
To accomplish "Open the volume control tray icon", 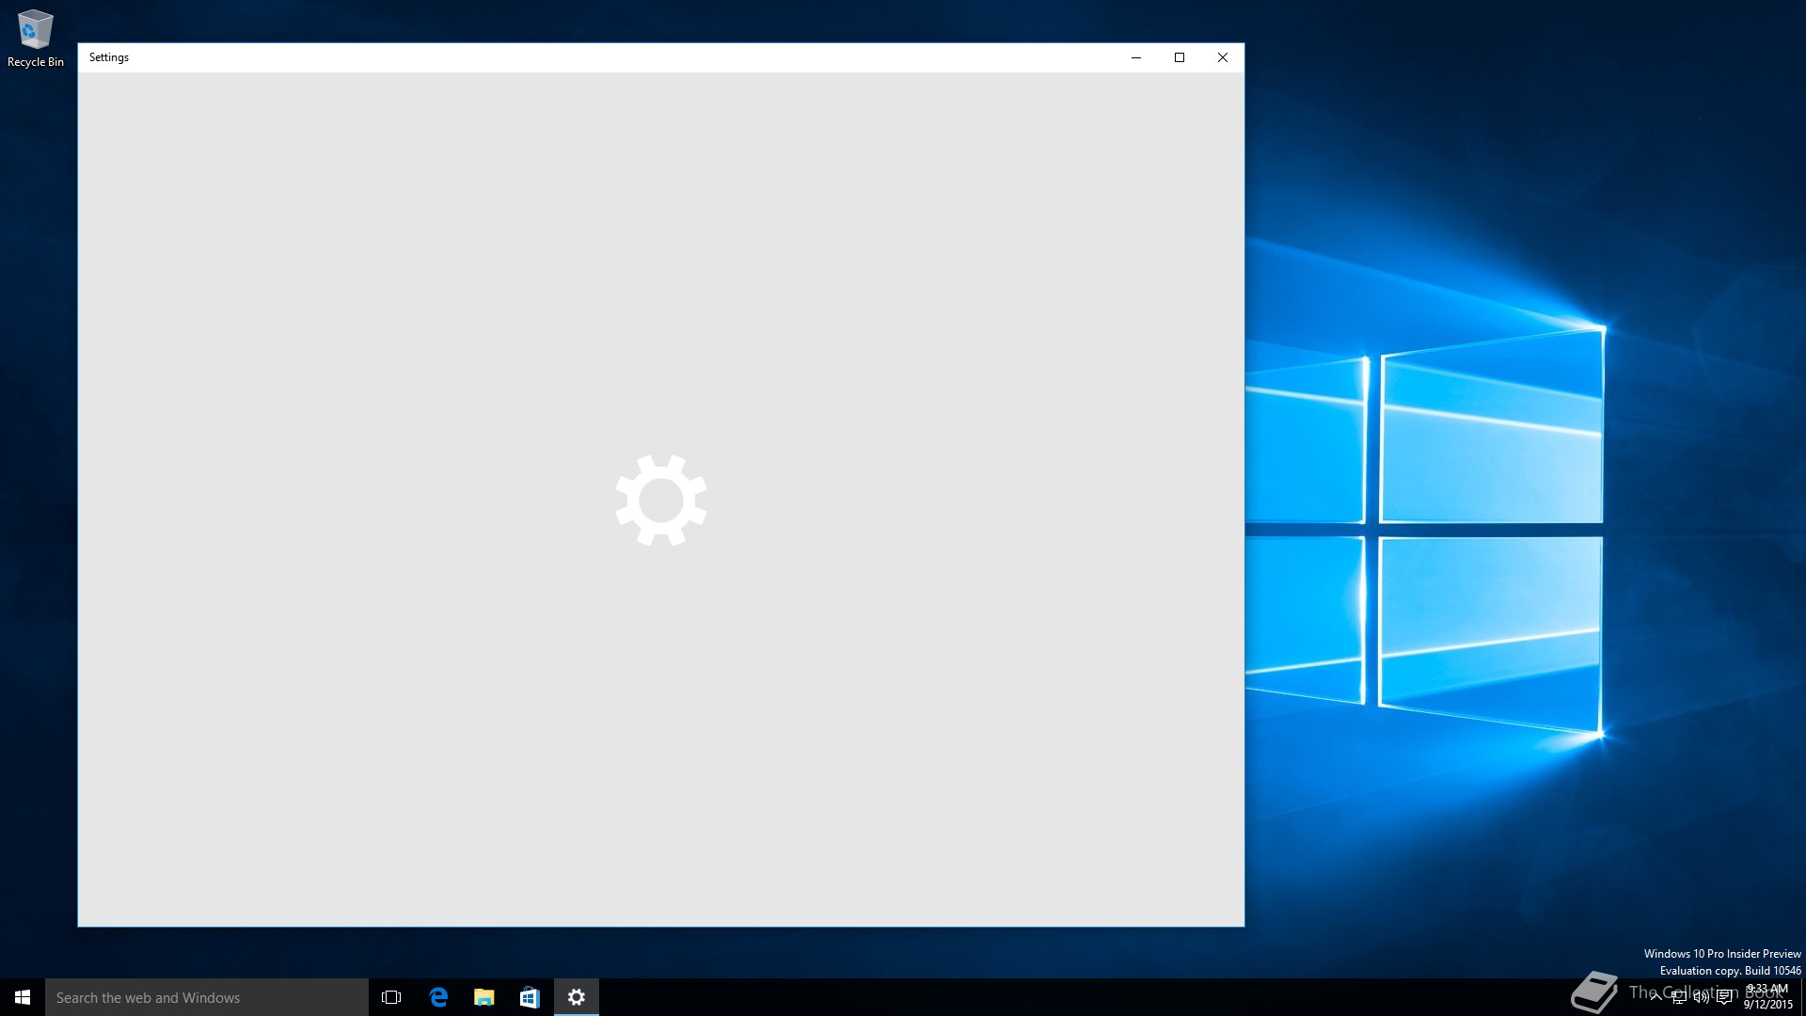I will tap(1701, 997).
